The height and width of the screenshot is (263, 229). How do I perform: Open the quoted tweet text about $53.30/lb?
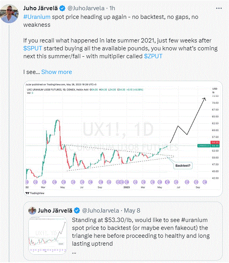click(141, 232)
